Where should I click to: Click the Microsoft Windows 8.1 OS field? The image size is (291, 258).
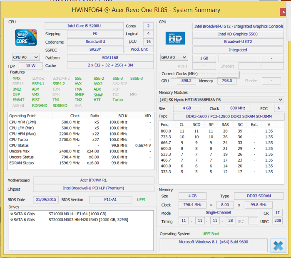coord(214,245)
